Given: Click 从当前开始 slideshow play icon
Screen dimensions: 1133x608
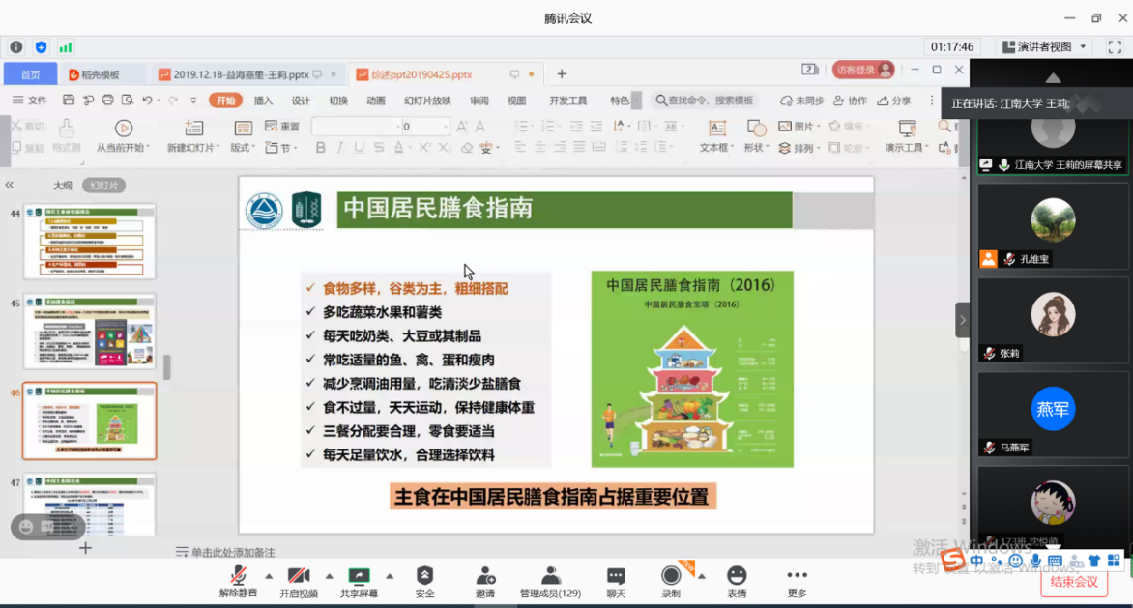Looking at the screenshot, I should point(123,129).
